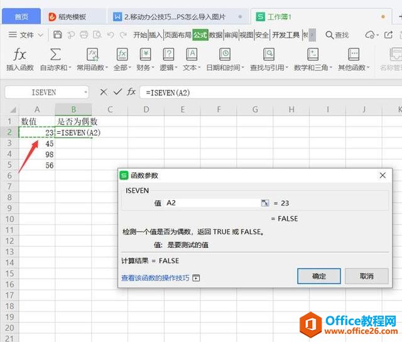The height and width of the screenshot is (342, 402).
Task: Click the share/export icon
Action: click(388, 35)
